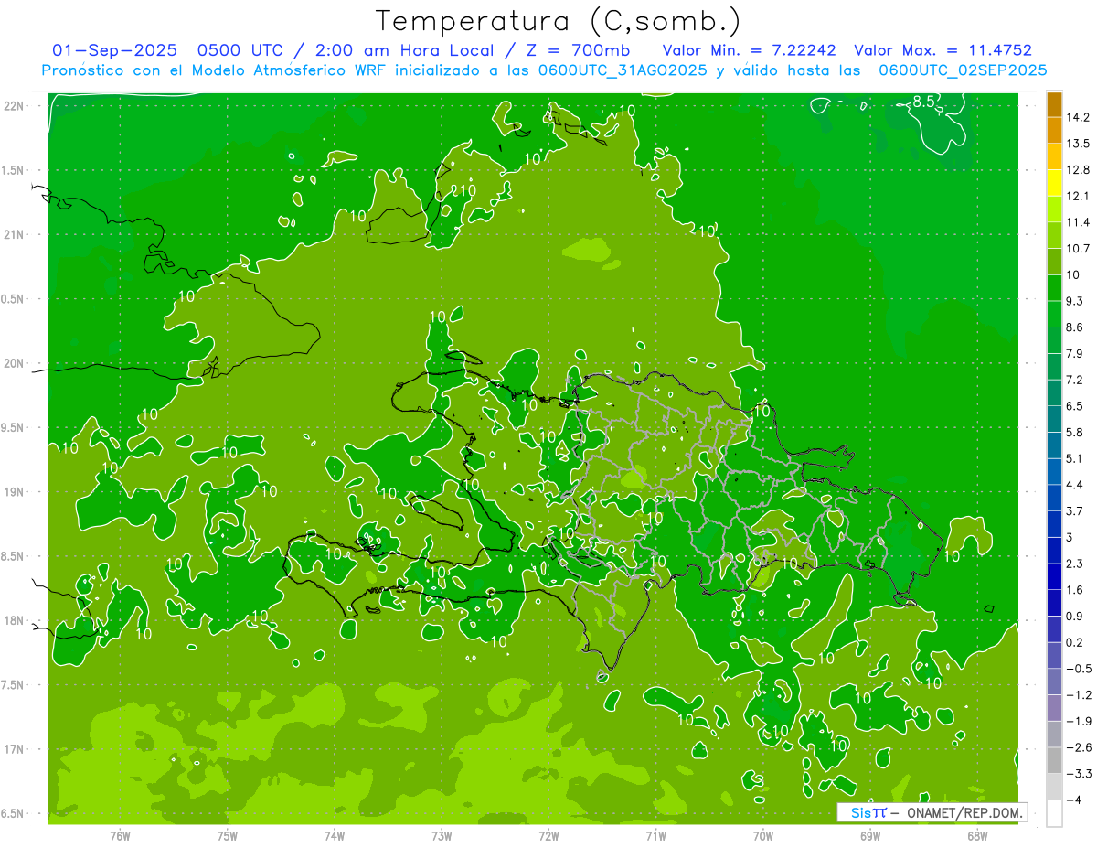Click the '21N' latitude axis label
Viewport: 1097px width, 848px height.
[x=14, y=234]
